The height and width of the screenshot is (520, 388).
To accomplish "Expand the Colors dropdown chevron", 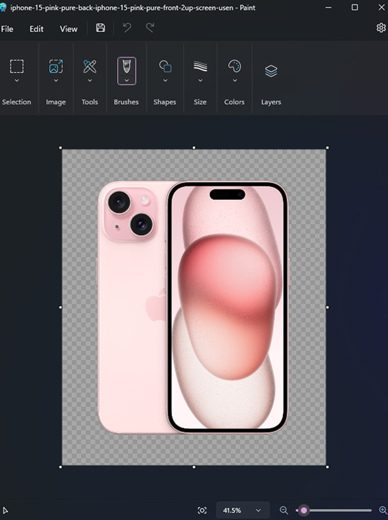I will point(234,80).
